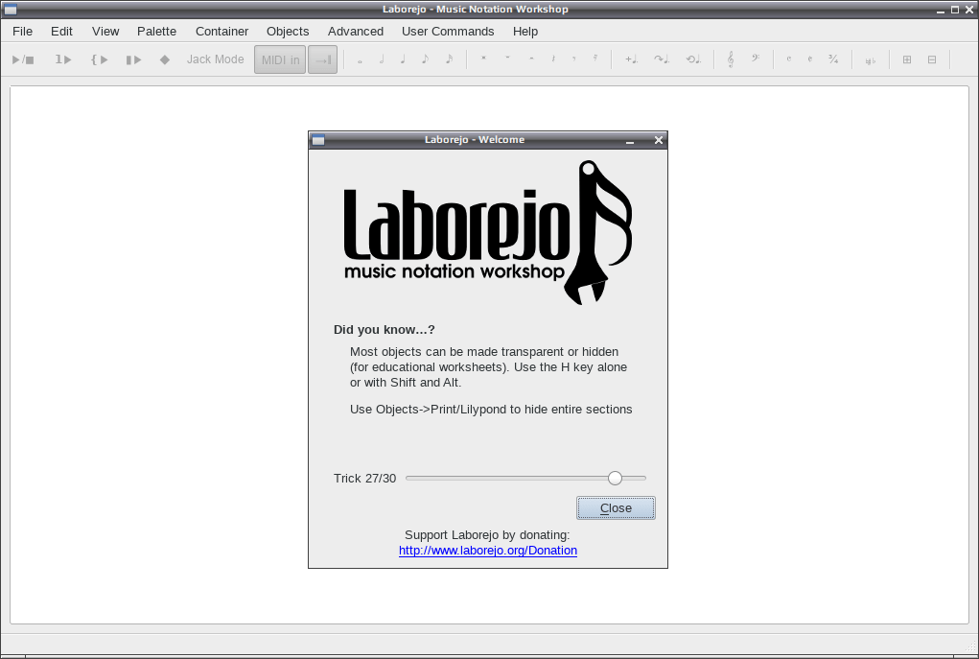Open the View menu

pyautogui.click(x=105, y=32)
